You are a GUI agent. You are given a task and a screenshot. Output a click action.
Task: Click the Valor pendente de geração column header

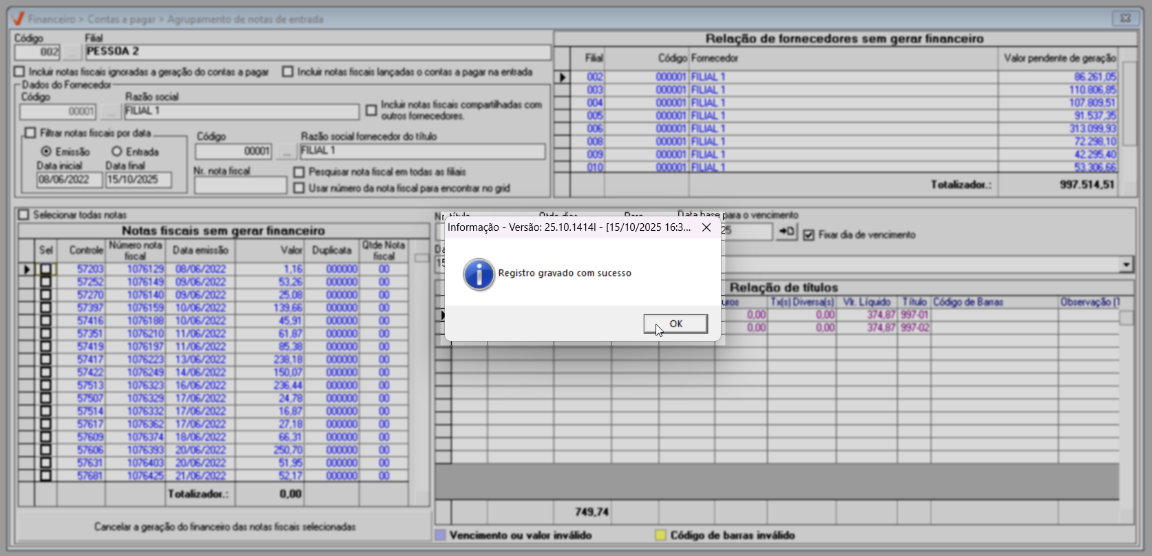tap(1059, 59)
